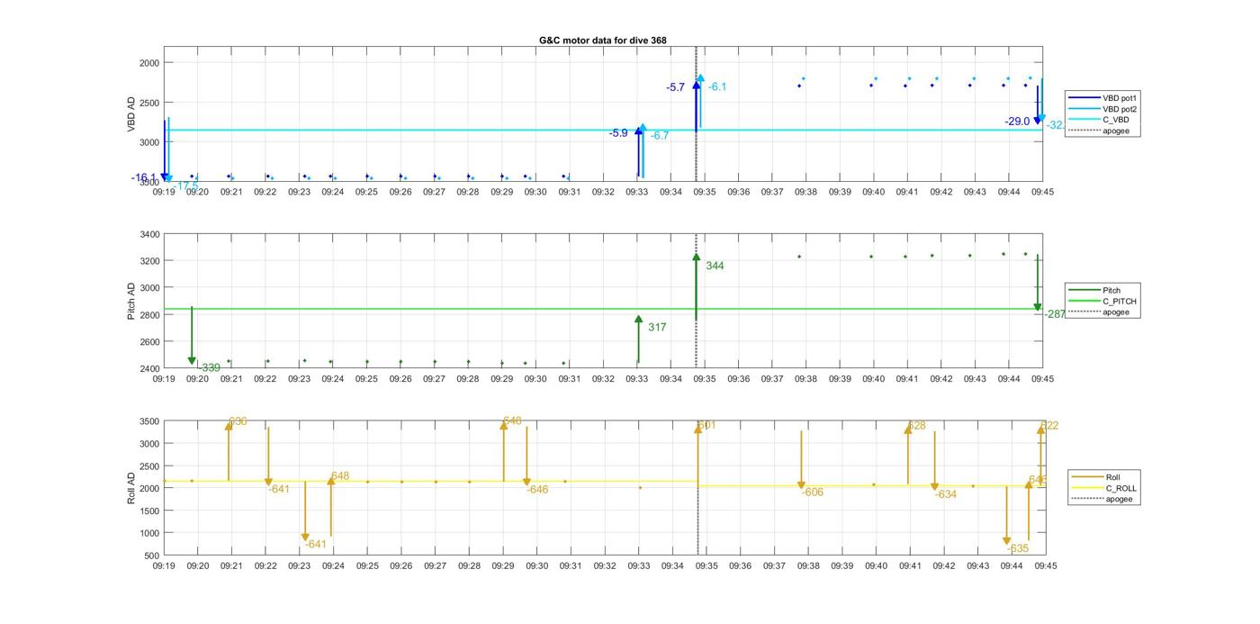Click the "-17.5" VBD annotation
The image size is (1260, 624).
pos(185,186)
